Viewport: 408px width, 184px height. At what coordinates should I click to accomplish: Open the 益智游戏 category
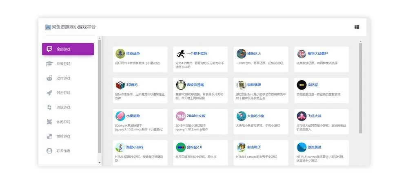pyautogui.click(x=63, y=64)
